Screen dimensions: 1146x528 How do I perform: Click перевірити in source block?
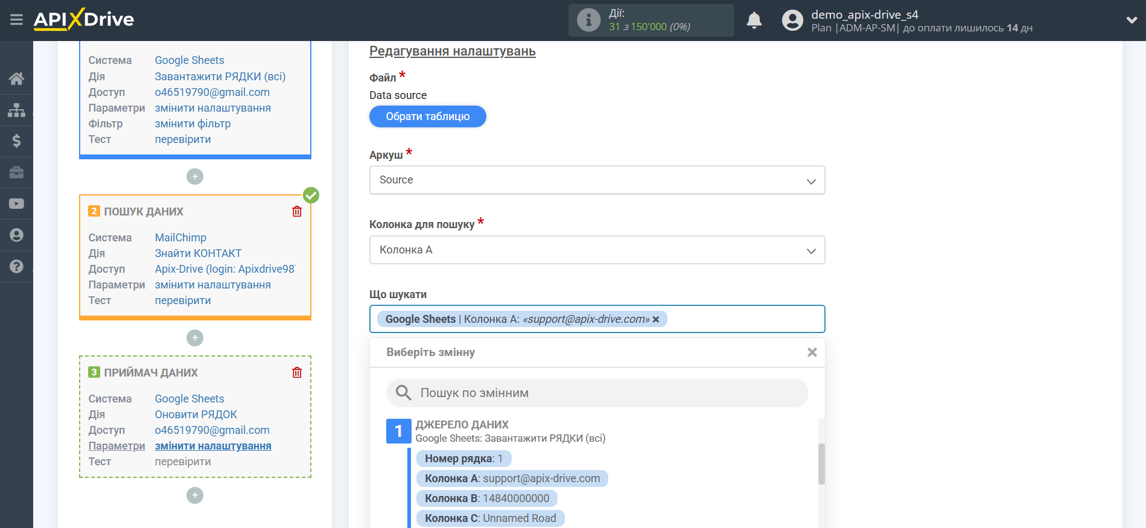(183, 139)
